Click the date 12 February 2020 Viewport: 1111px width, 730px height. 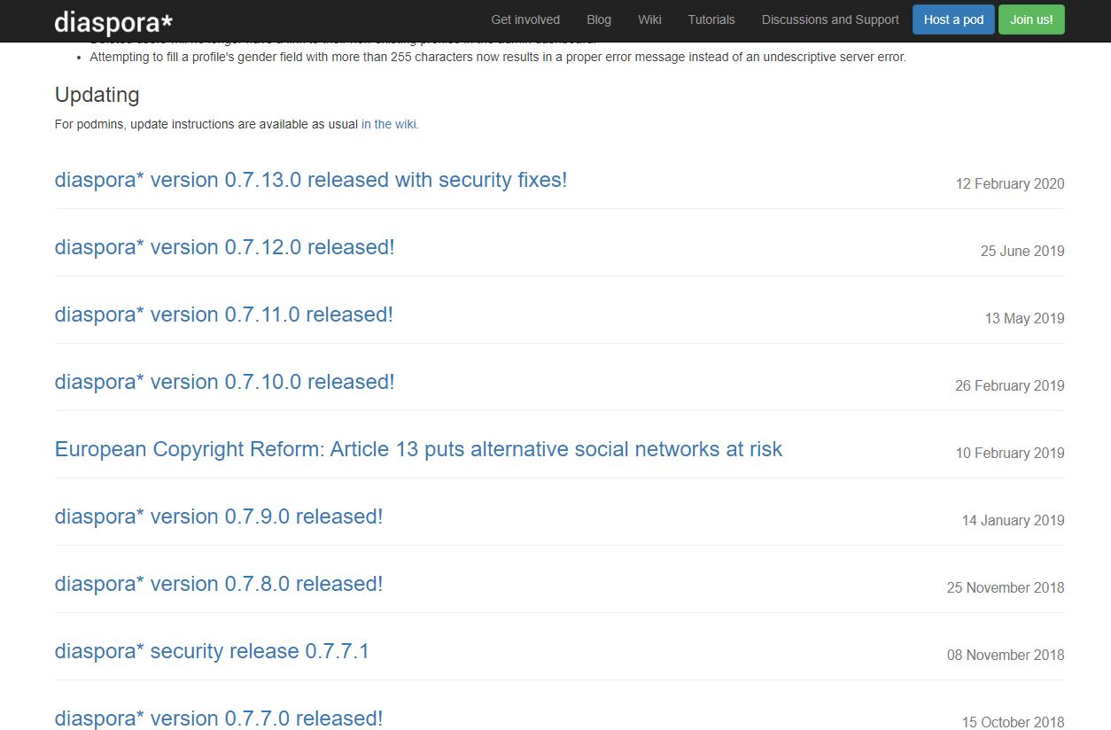[x=1010, y=183]
